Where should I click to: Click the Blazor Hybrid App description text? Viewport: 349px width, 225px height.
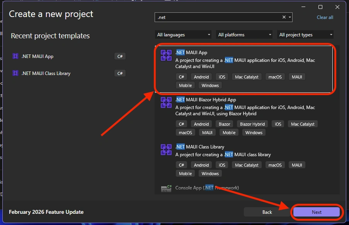(245, 111)
